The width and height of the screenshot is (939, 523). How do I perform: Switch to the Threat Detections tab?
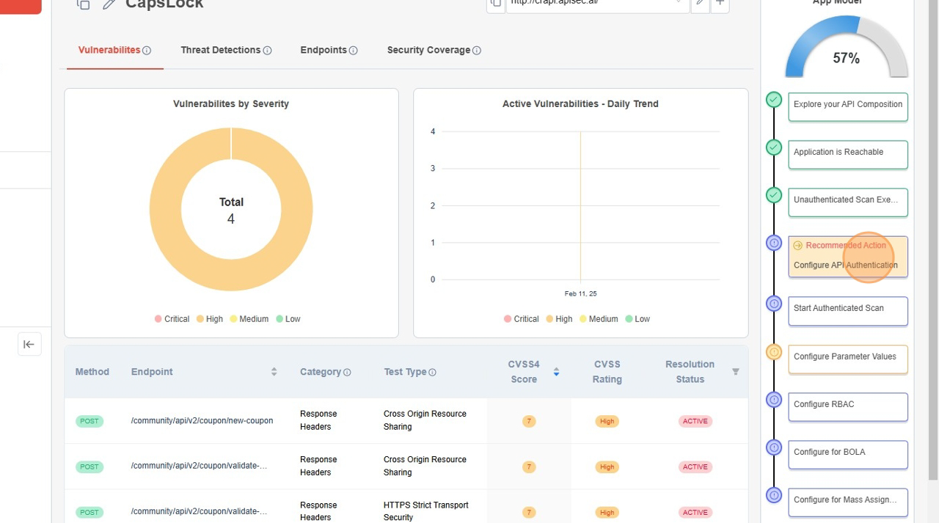point(221,50)
